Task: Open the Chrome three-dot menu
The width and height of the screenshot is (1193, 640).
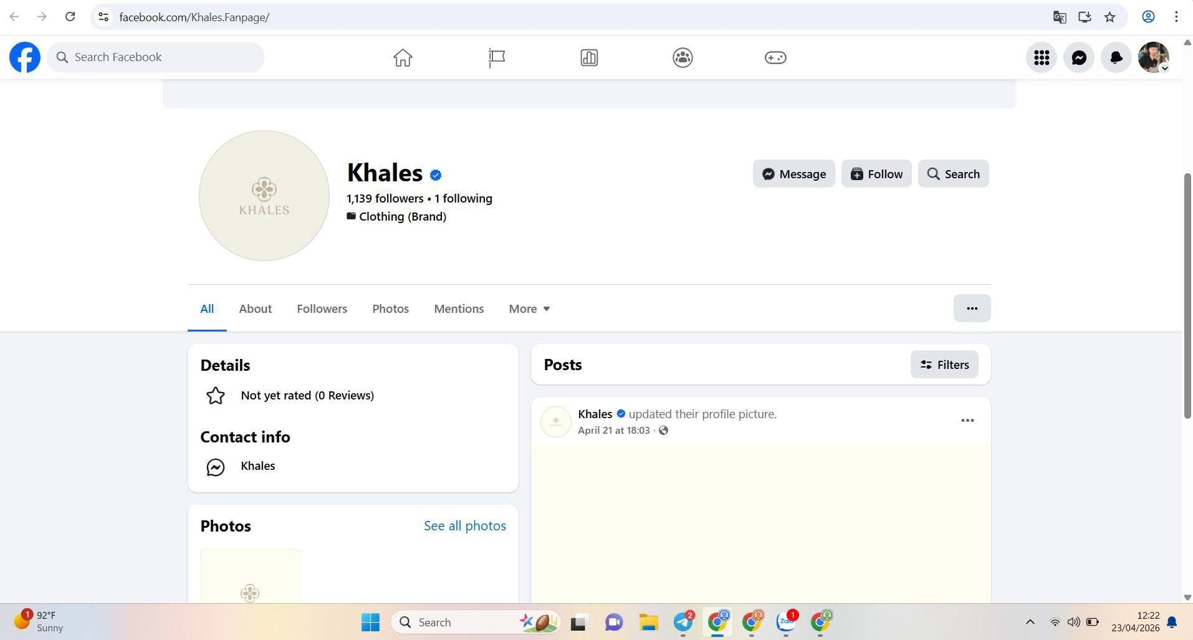Action: [x=1176, y=17]
